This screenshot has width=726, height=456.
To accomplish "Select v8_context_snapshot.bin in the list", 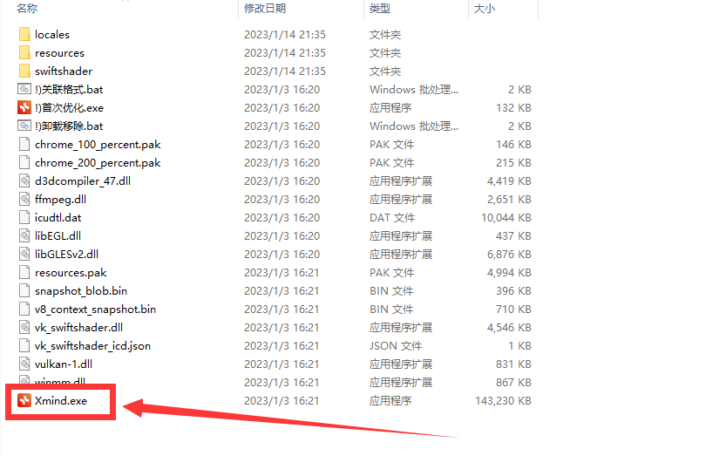I will click(95, 310).
